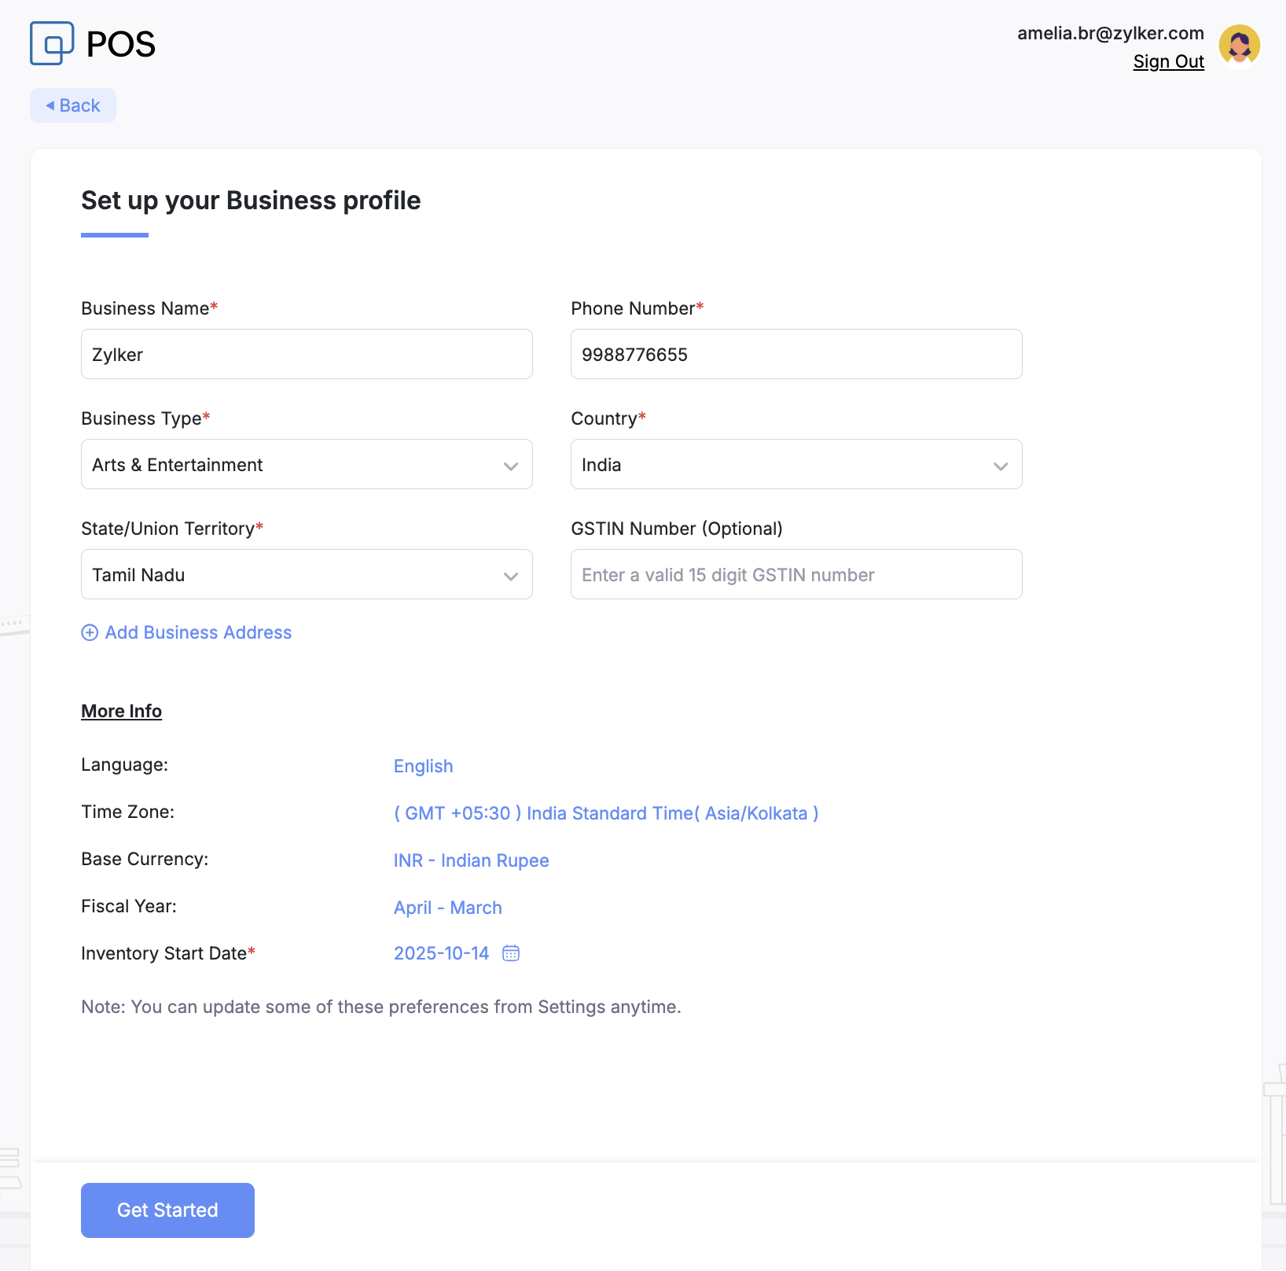
Task: Click the POS logo icon
Action: (x=52, y=43)
